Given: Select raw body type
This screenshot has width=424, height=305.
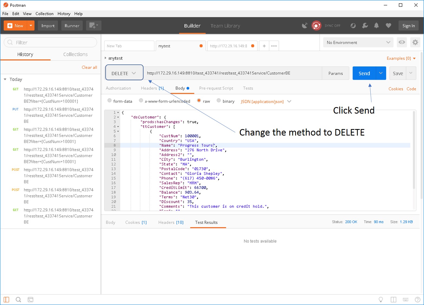Looking at the screenshot, I should click(x=199, y=101).
